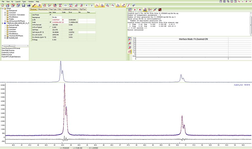The height and width of the screenshot is (149, 252).
Task: Click the Step refinement icon
Action: [139, 9]
